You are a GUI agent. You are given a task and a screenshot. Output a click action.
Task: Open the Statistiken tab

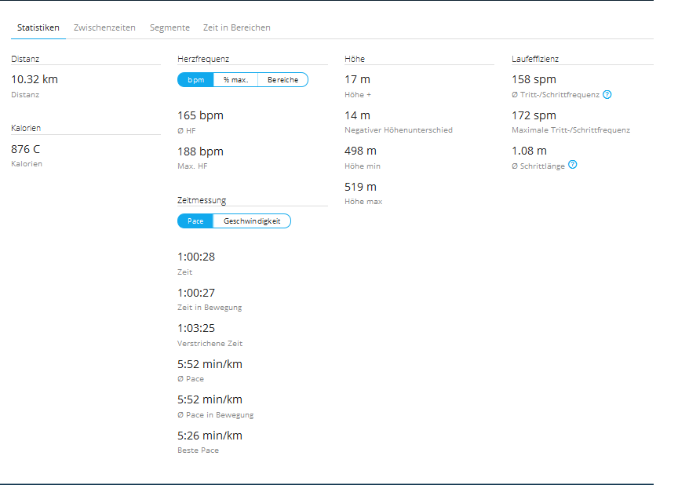(x=38, y=27)
